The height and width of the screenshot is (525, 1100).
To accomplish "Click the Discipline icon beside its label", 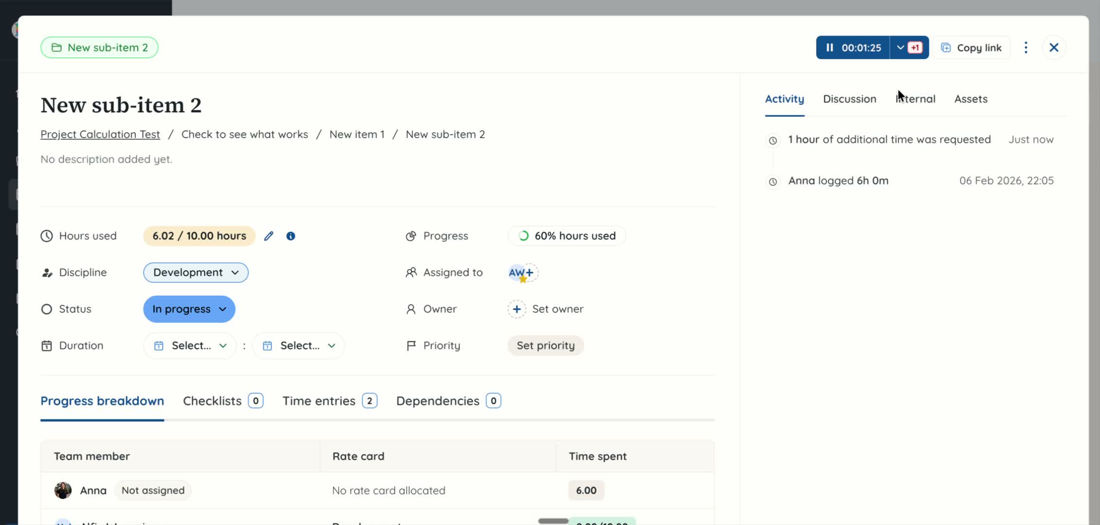I will 47,273.
